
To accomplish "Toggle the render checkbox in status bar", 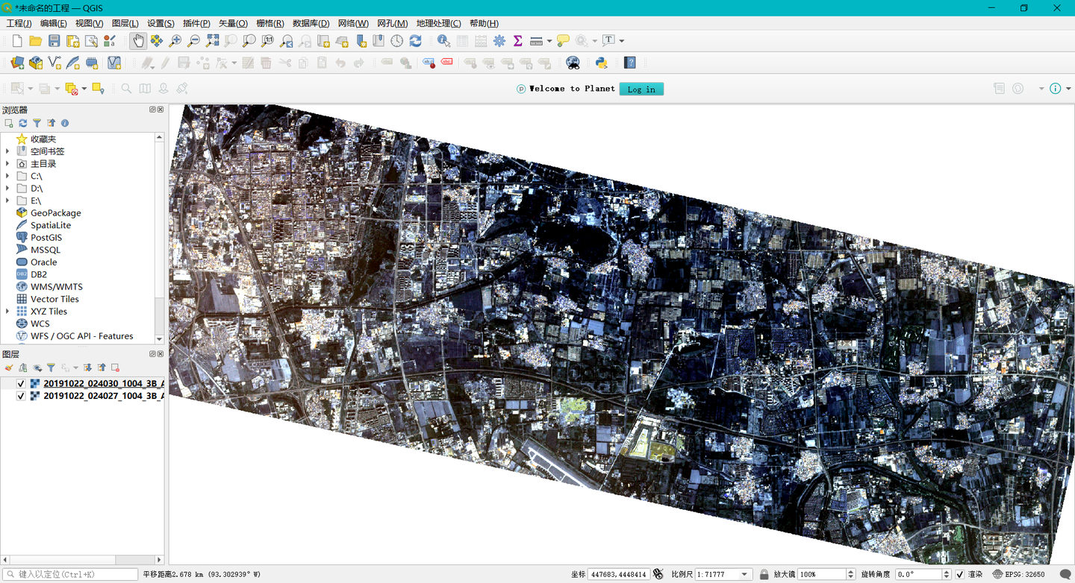I will [960, 575].
